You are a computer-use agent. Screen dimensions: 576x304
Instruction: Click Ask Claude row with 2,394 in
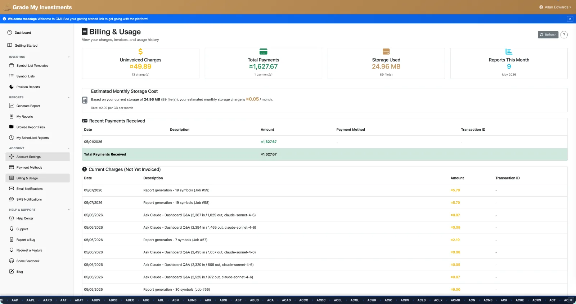[x=325, y=228]
